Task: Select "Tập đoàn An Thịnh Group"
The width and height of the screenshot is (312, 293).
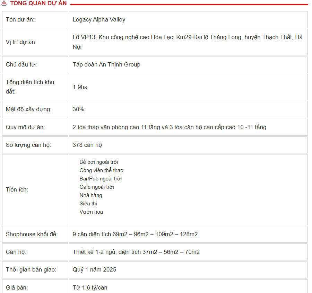Action: [106, 64]
